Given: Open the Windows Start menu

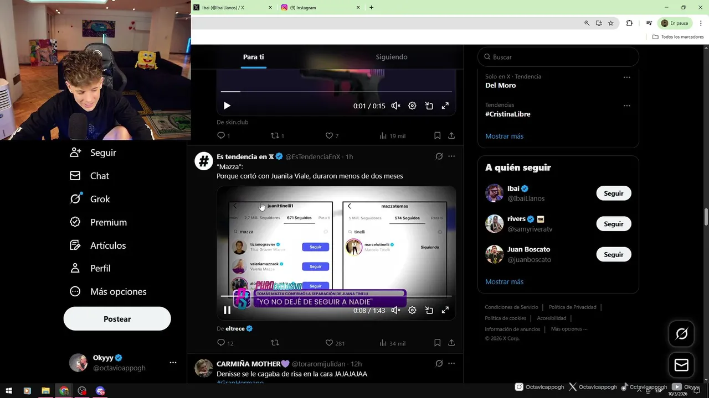Looking at the screenshot, I should [9, 391].
